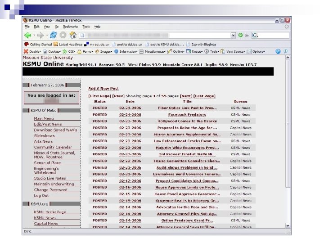Open the KSMU Home Page link
Viewport: 324px width, 243px height.
click(x=50, y=212)
